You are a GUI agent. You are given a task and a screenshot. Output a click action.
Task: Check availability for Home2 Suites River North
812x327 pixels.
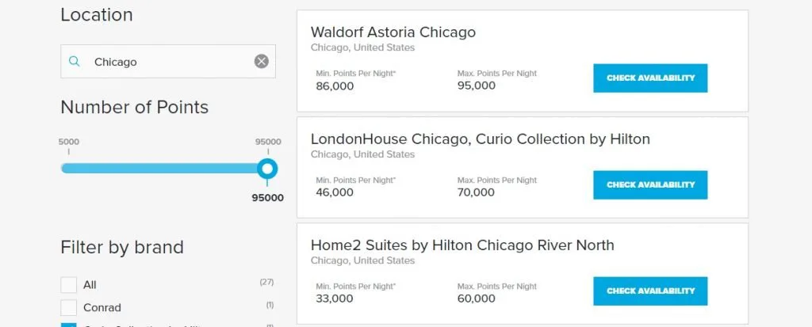pos(650,291)
